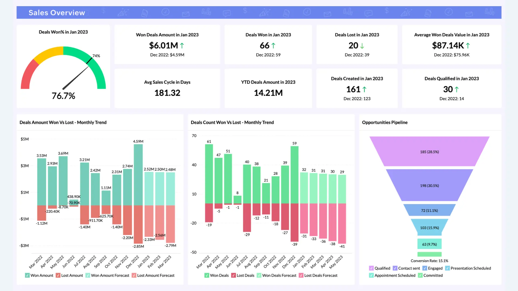Click the Deals Qualified in Jan 2023 title
Image resolution: width=518 pixels, height=291 pixels.
pyautogui.click(x=452, y=79)
